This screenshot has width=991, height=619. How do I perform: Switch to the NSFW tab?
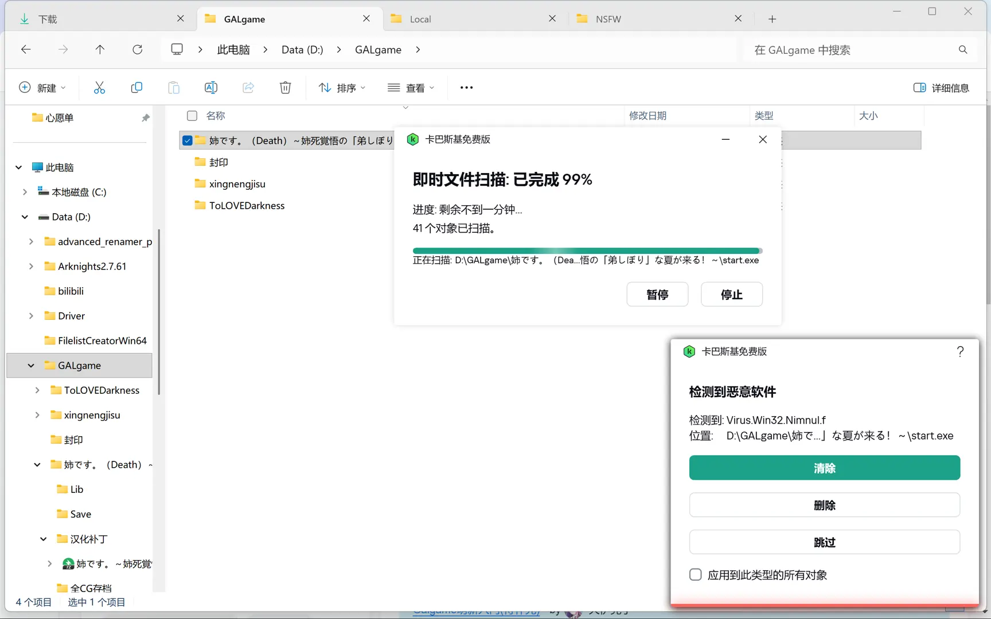click(662, 19)
